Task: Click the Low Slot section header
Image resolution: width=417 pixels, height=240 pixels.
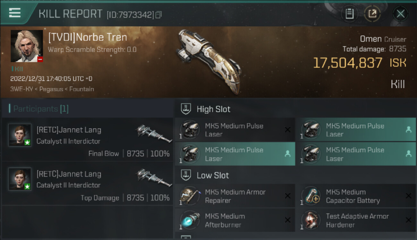Action: tap(213, 175)
